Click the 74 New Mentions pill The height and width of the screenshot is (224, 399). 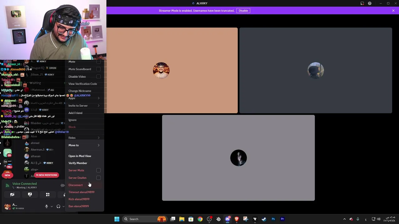[x=46, y=175]
